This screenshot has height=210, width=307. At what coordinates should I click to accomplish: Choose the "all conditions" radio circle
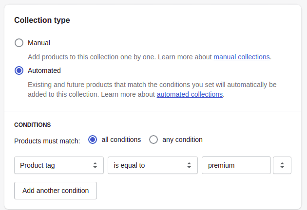(x=93, y=140)
